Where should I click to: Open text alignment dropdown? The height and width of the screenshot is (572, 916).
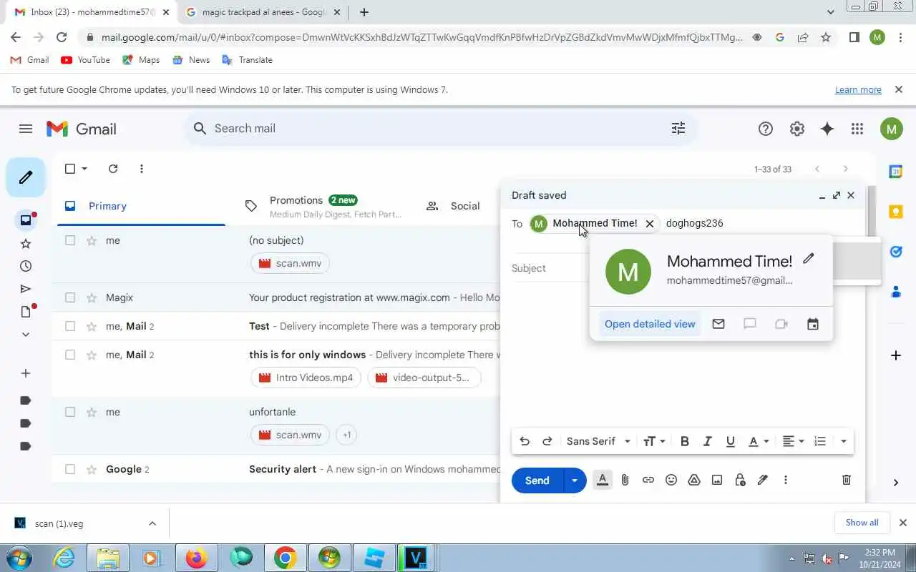[x=793, y=441]
